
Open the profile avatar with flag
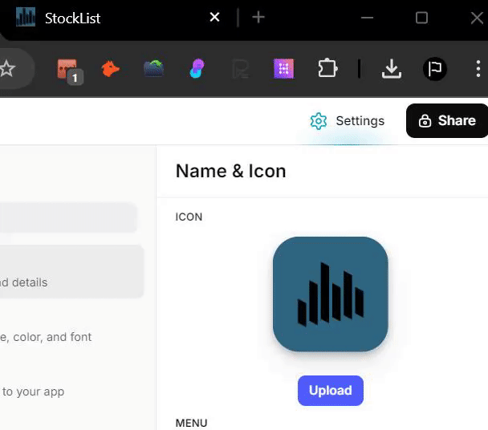point(435,69)
